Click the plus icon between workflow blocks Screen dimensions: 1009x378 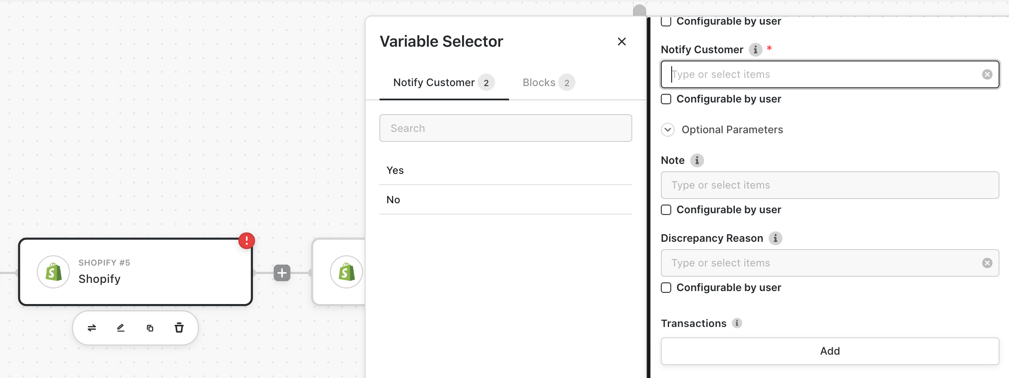282,273
